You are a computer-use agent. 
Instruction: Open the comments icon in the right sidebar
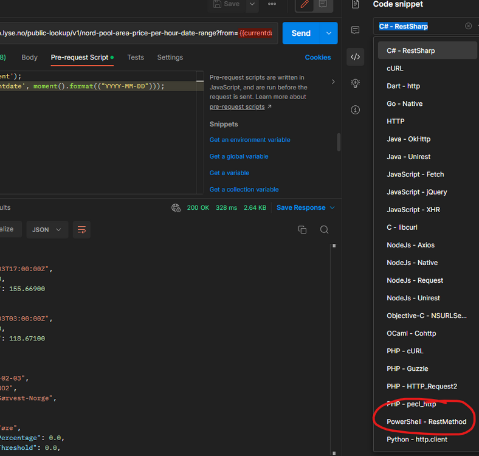(x=356, y=30)
